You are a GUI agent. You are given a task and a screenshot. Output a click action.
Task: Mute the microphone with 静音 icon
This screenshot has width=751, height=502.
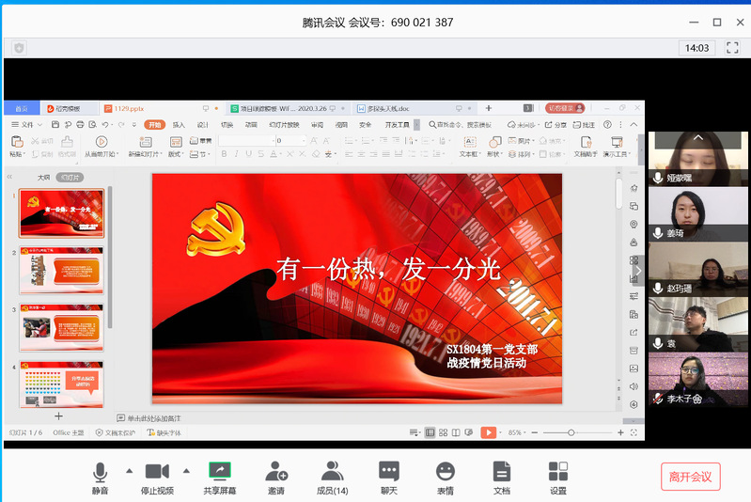(x=100, y=477)
